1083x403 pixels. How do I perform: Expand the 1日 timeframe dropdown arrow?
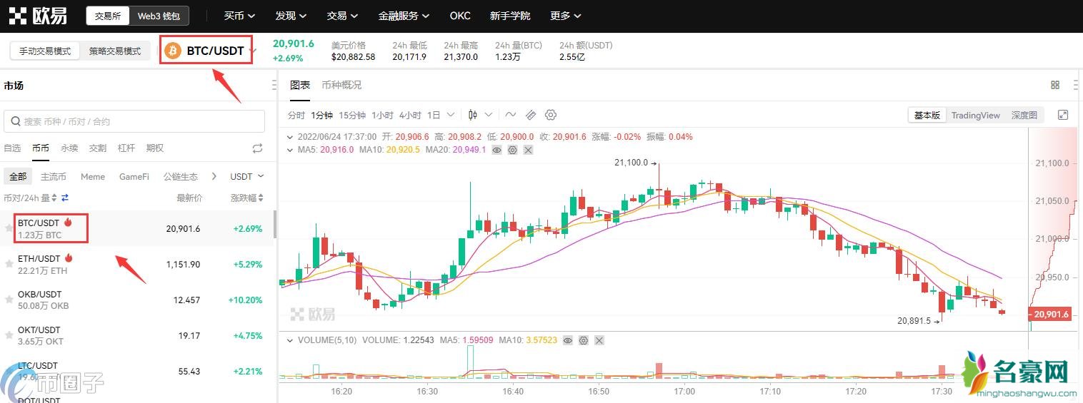pyautogui.click(x=451, y=115)
